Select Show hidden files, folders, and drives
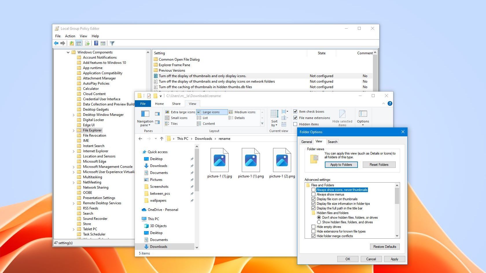 coord(319,222)
